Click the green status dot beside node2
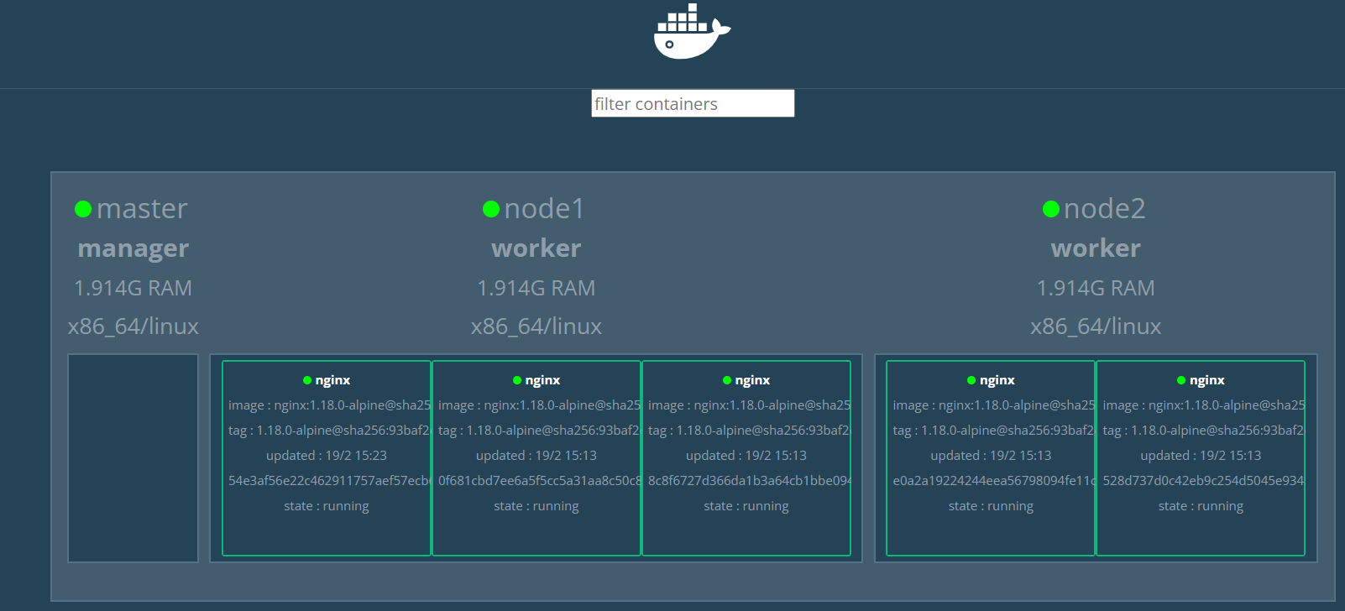1345x611 pixels. point(1050,209)
